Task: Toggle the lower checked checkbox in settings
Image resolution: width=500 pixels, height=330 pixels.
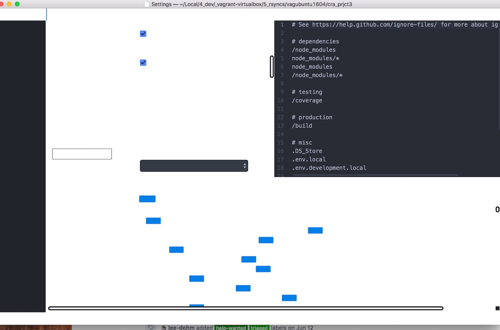Action: pos(143,63)
